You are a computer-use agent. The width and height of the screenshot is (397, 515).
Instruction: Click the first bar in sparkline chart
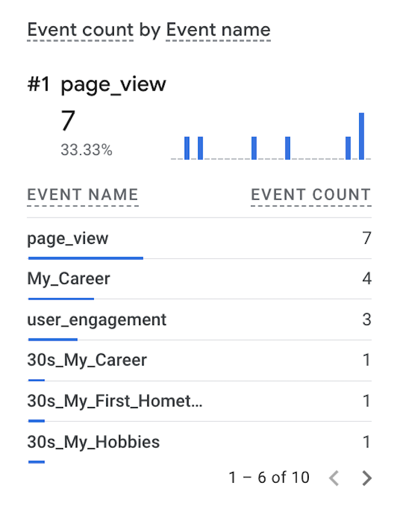click(x=187, y=148)
